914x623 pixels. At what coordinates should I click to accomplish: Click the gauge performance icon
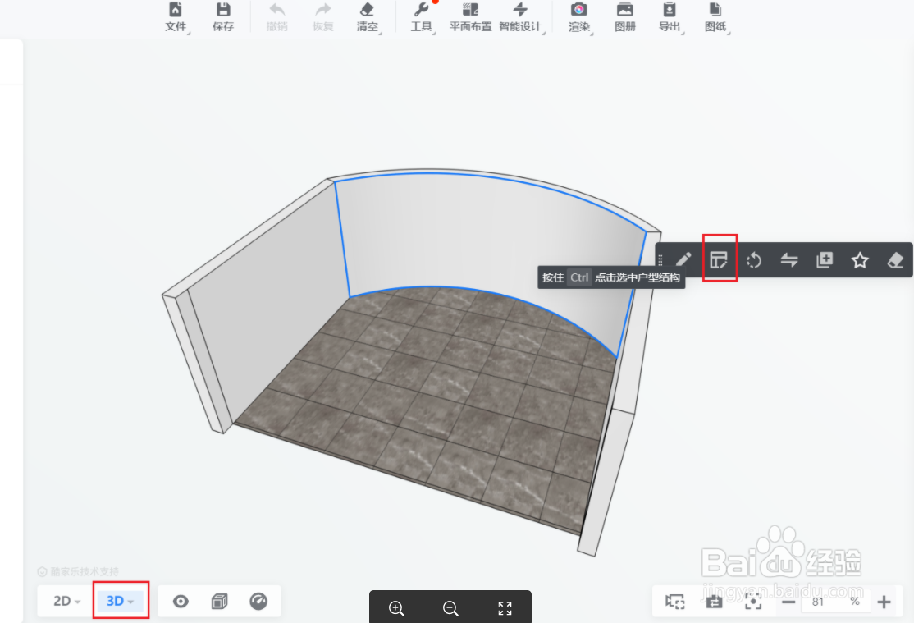(x=258, y=602)
